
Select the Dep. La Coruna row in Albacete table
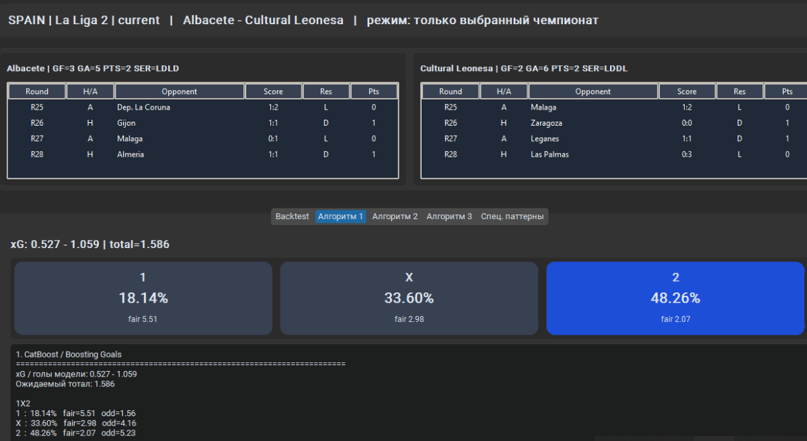(x=143, y=107)
